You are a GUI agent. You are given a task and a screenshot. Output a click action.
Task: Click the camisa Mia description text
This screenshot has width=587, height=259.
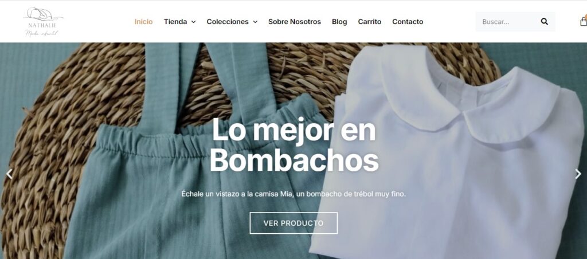point(293,194)
